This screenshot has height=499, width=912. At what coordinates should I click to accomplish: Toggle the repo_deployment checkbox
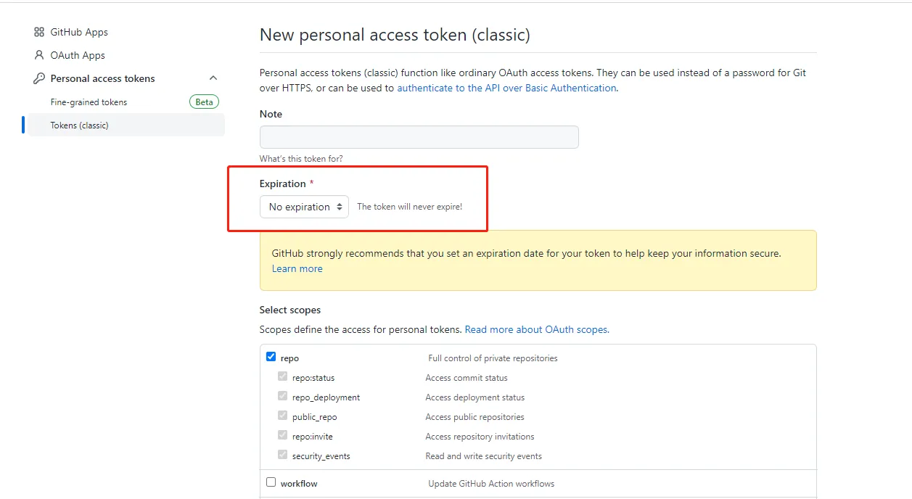[282, 396]
